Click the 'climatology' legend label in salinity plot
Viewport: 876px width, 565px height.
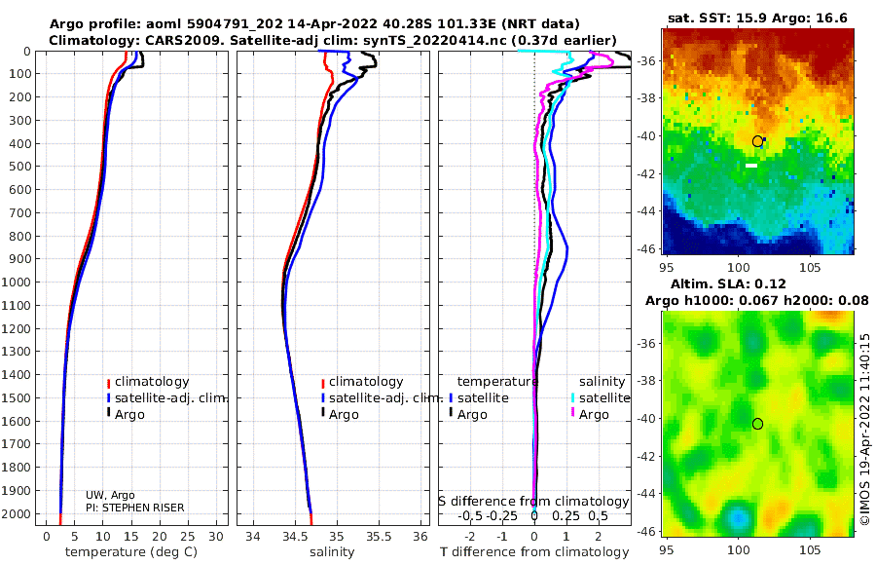pyautogui.click(x=366, y=382)
